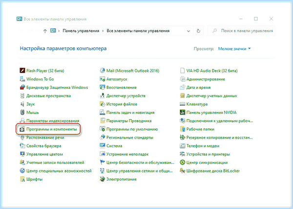Click the Распознавание речи microphone icon
This screenshot has width=293, height=209.
point(22,138)
